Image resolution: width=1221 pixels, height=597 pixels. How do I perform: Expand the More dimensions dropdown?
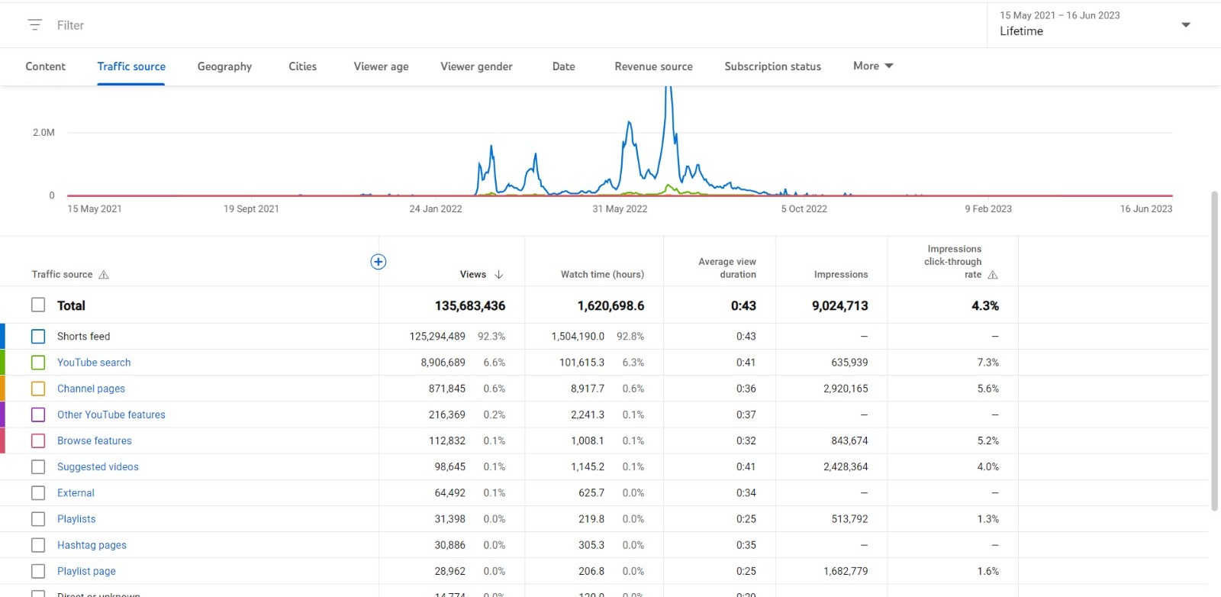873,66
